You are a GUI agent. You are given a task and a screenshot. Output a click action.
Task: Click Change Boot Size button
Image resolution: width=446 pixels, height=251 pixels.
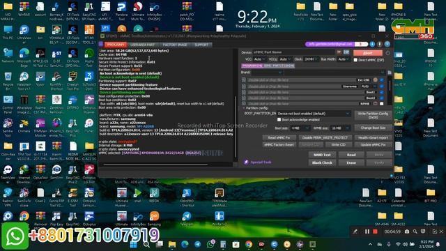pyautogui.click(x=373, y=128)
